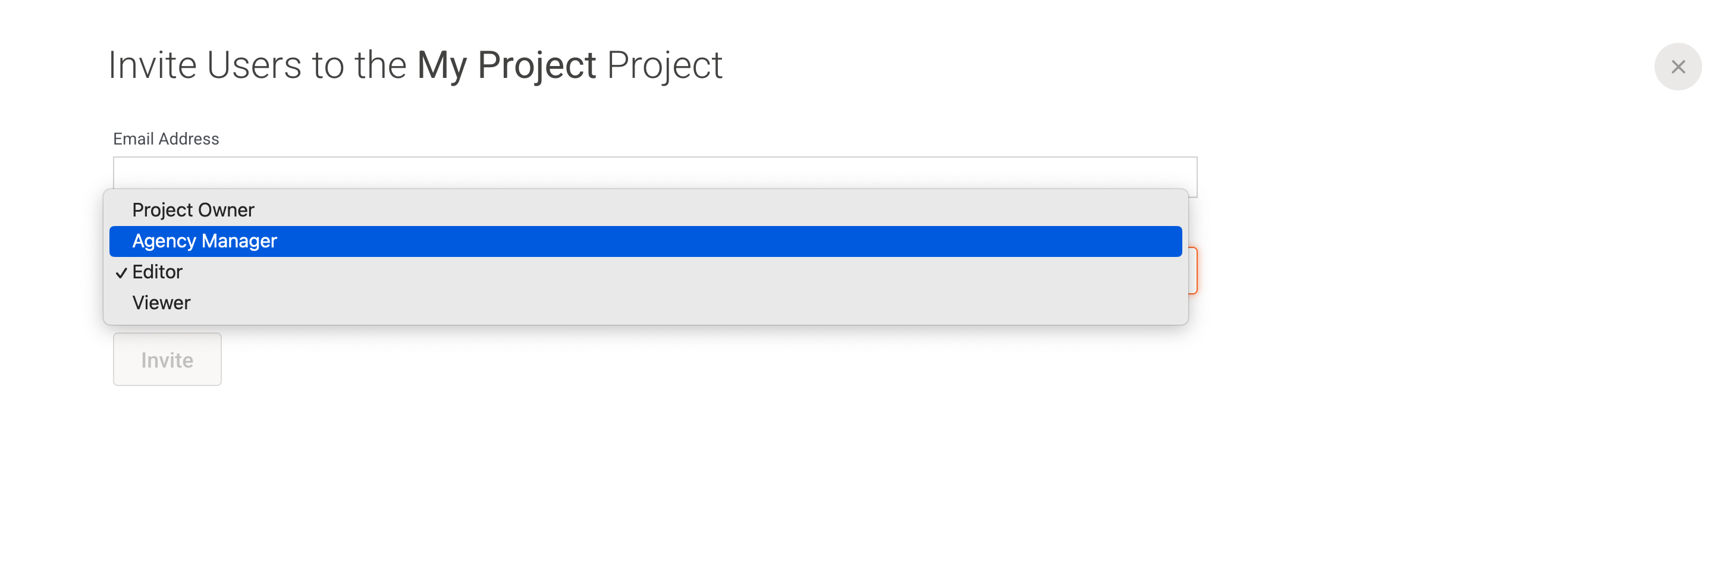1714x571 pixels.
Task: Set role to Project Owner, the first option
Action: [x=193, y=211]
